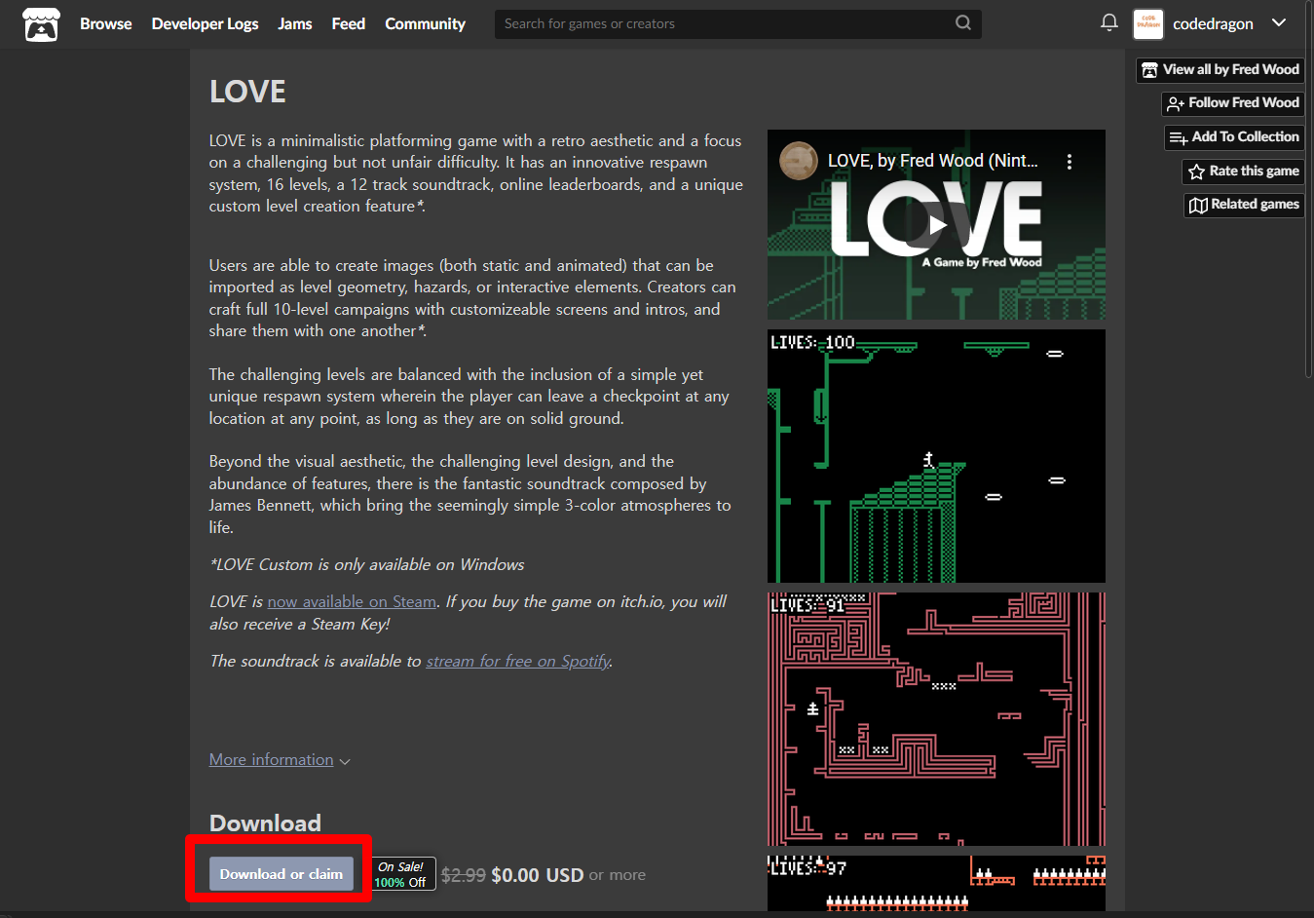Click View all by Fred Wood
The image size is (1314, 918).
click(1220, 70)
